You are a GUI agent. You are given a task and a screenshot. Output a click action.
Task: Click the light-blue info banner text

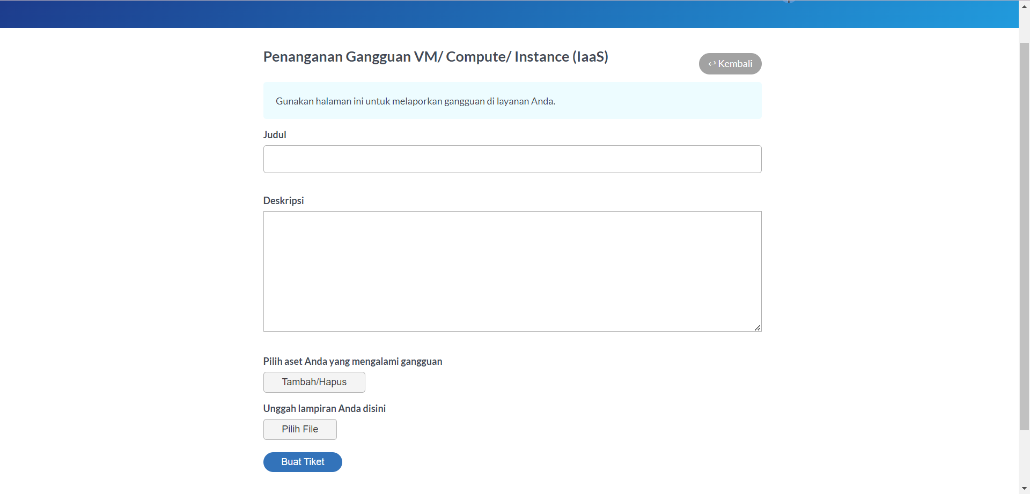(x=415, y=101)
